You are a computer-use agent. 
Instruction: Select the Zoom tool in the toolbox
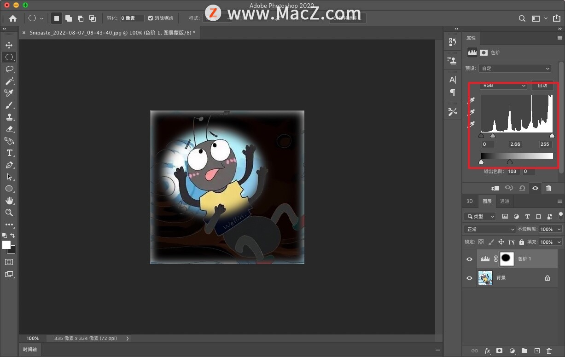tap(9, 213)
